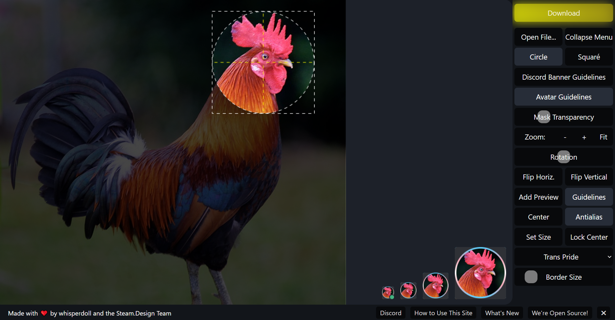Zoom out with the minus button
Viewport: 615px width, 320px height.
[565, 137]
